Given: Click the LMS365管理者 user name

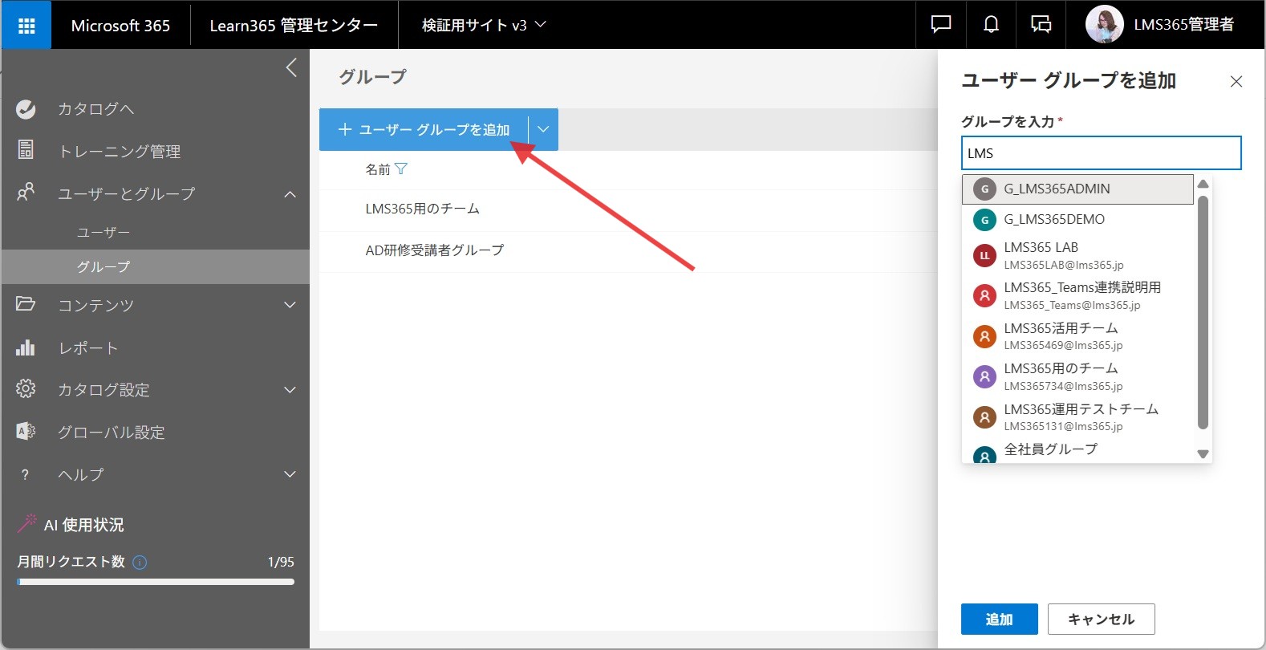Looking at the screenshot, I should coord(1183,25).
